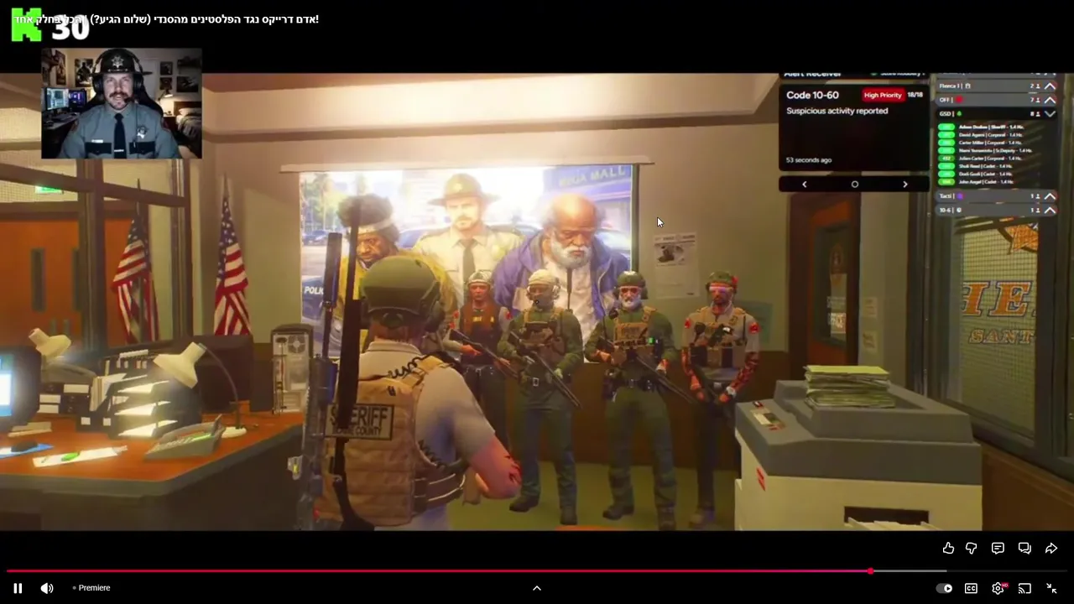Select the Code 10-60 alert title
Screen dimensions: 1074x604
(x=812, y=95)
